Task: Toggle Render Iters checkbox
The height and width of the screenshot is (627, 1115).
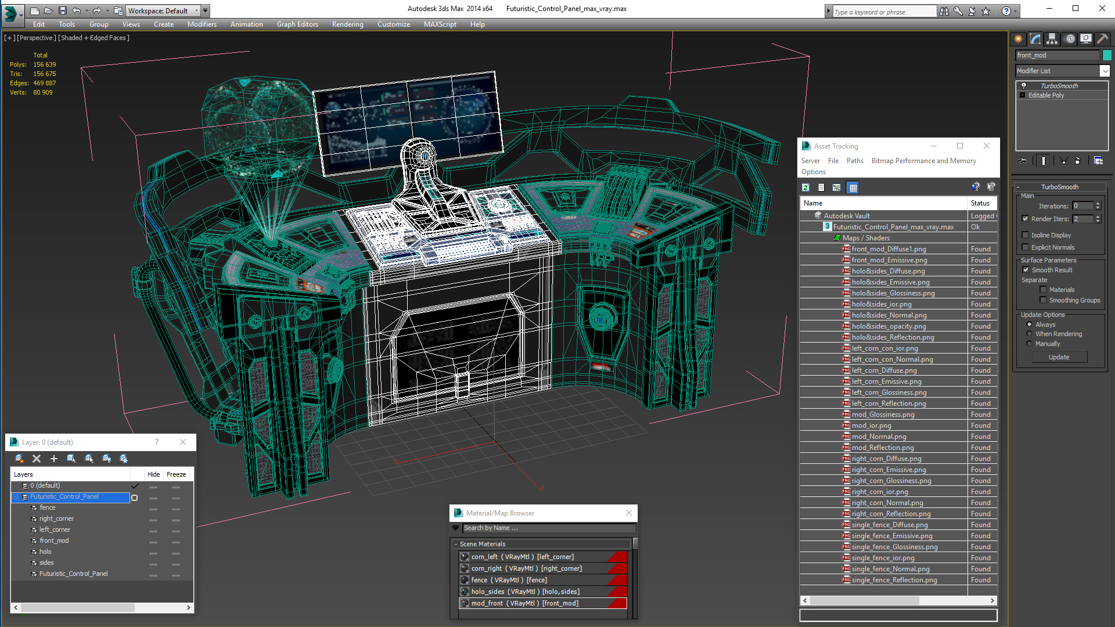Action: (x=1025, y=219)
